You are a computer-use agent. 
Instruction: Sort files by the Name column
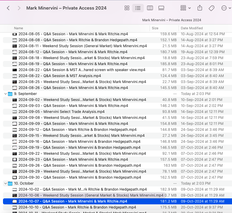coord(19,28)
